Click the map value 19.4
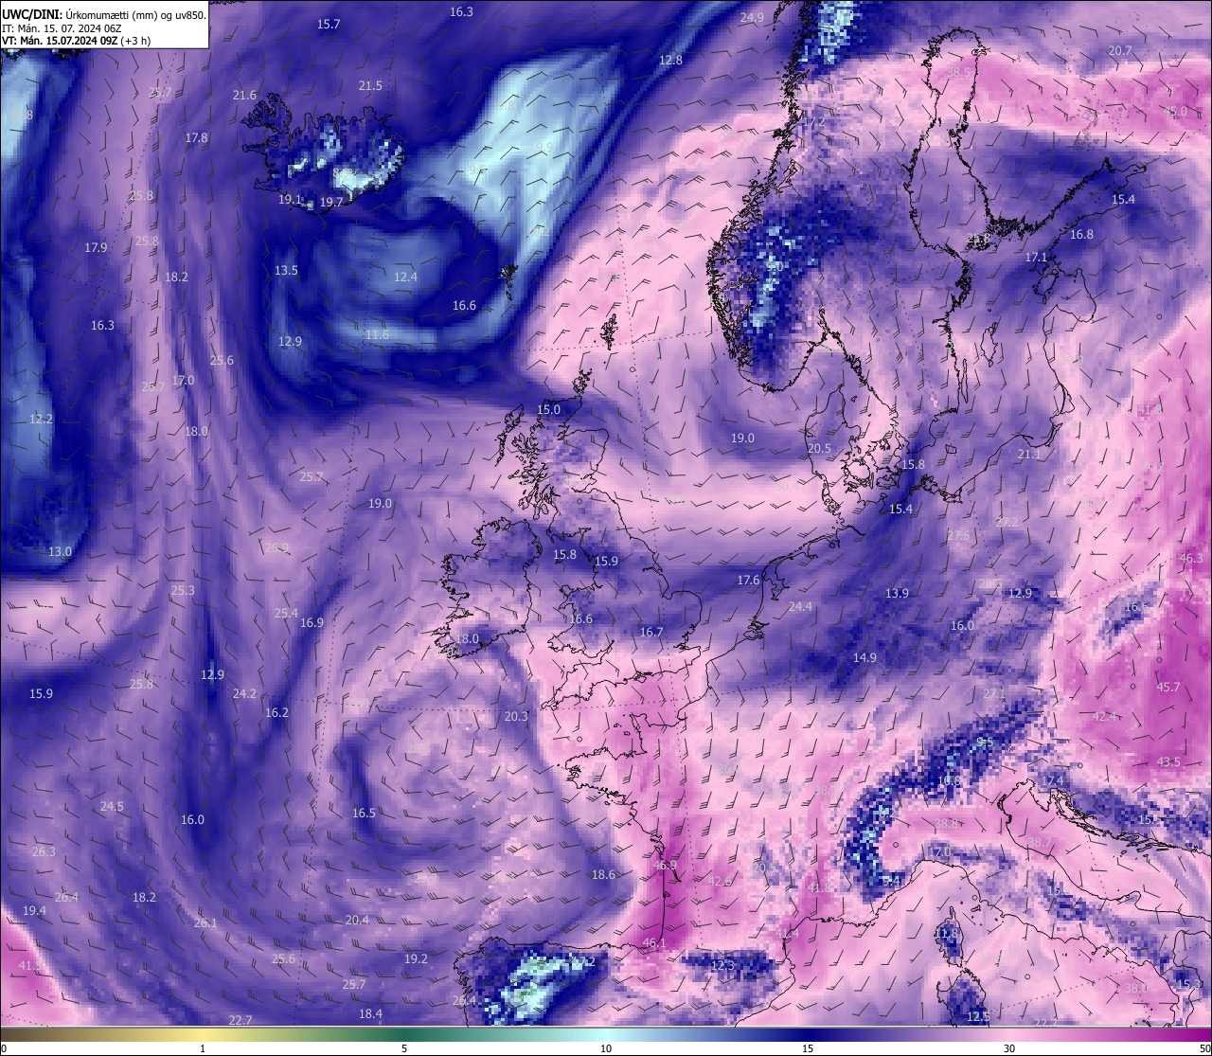 (34, 910)
